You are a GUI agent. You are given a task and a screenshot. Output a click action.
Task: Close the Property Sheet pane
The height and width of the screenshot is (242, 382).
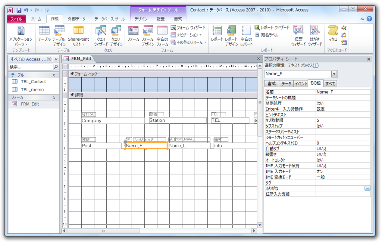point(369,59)
